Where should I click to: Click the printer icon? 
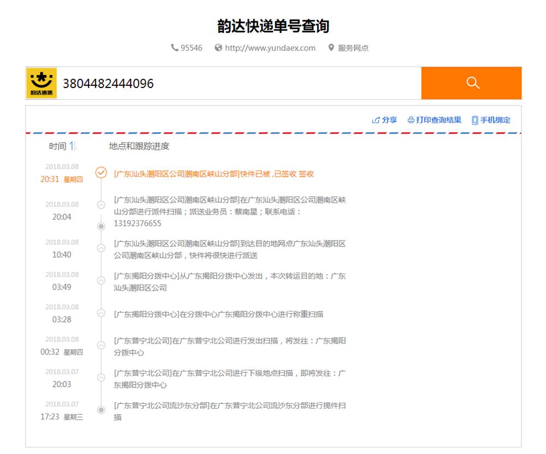(x=411, y=120)
